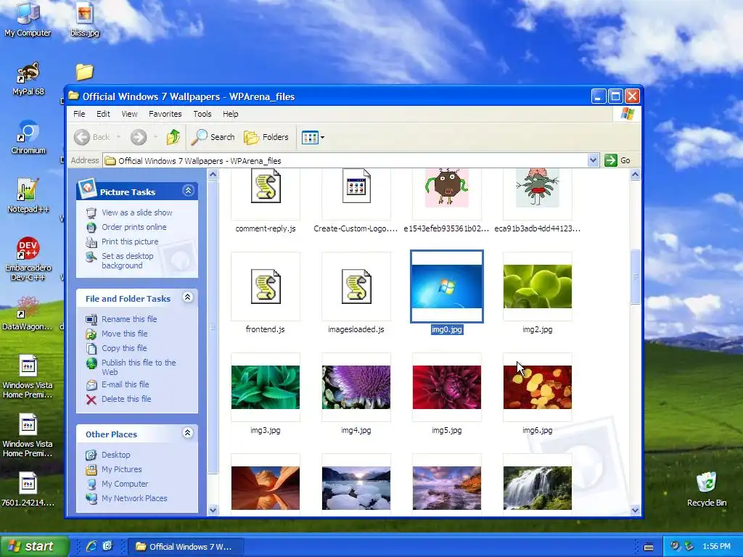Select the e1543efeb935361b02 monster image

point(447,188)
